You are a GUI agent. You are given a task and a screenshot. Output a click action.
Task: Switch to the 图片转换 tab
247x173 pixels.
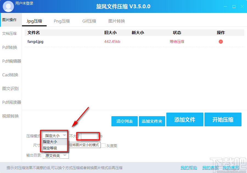[116, 21]
